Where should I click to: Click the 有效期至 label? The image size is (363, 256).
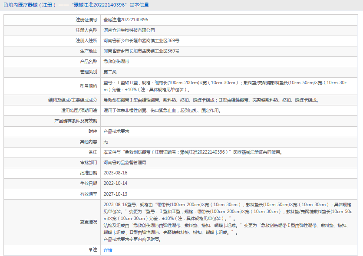point(89,194)
